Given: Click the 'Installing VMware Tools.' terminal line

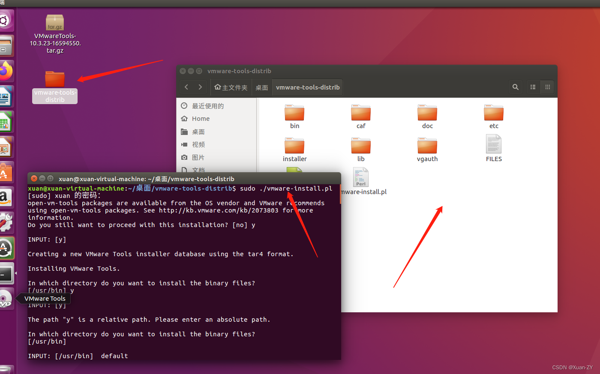Looking at the screenshot, I should coord(74,269).
